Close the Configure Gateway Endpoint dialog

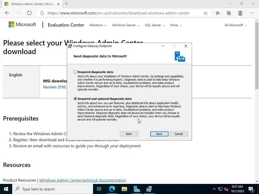pyautogui.click(x=186, y=46)
